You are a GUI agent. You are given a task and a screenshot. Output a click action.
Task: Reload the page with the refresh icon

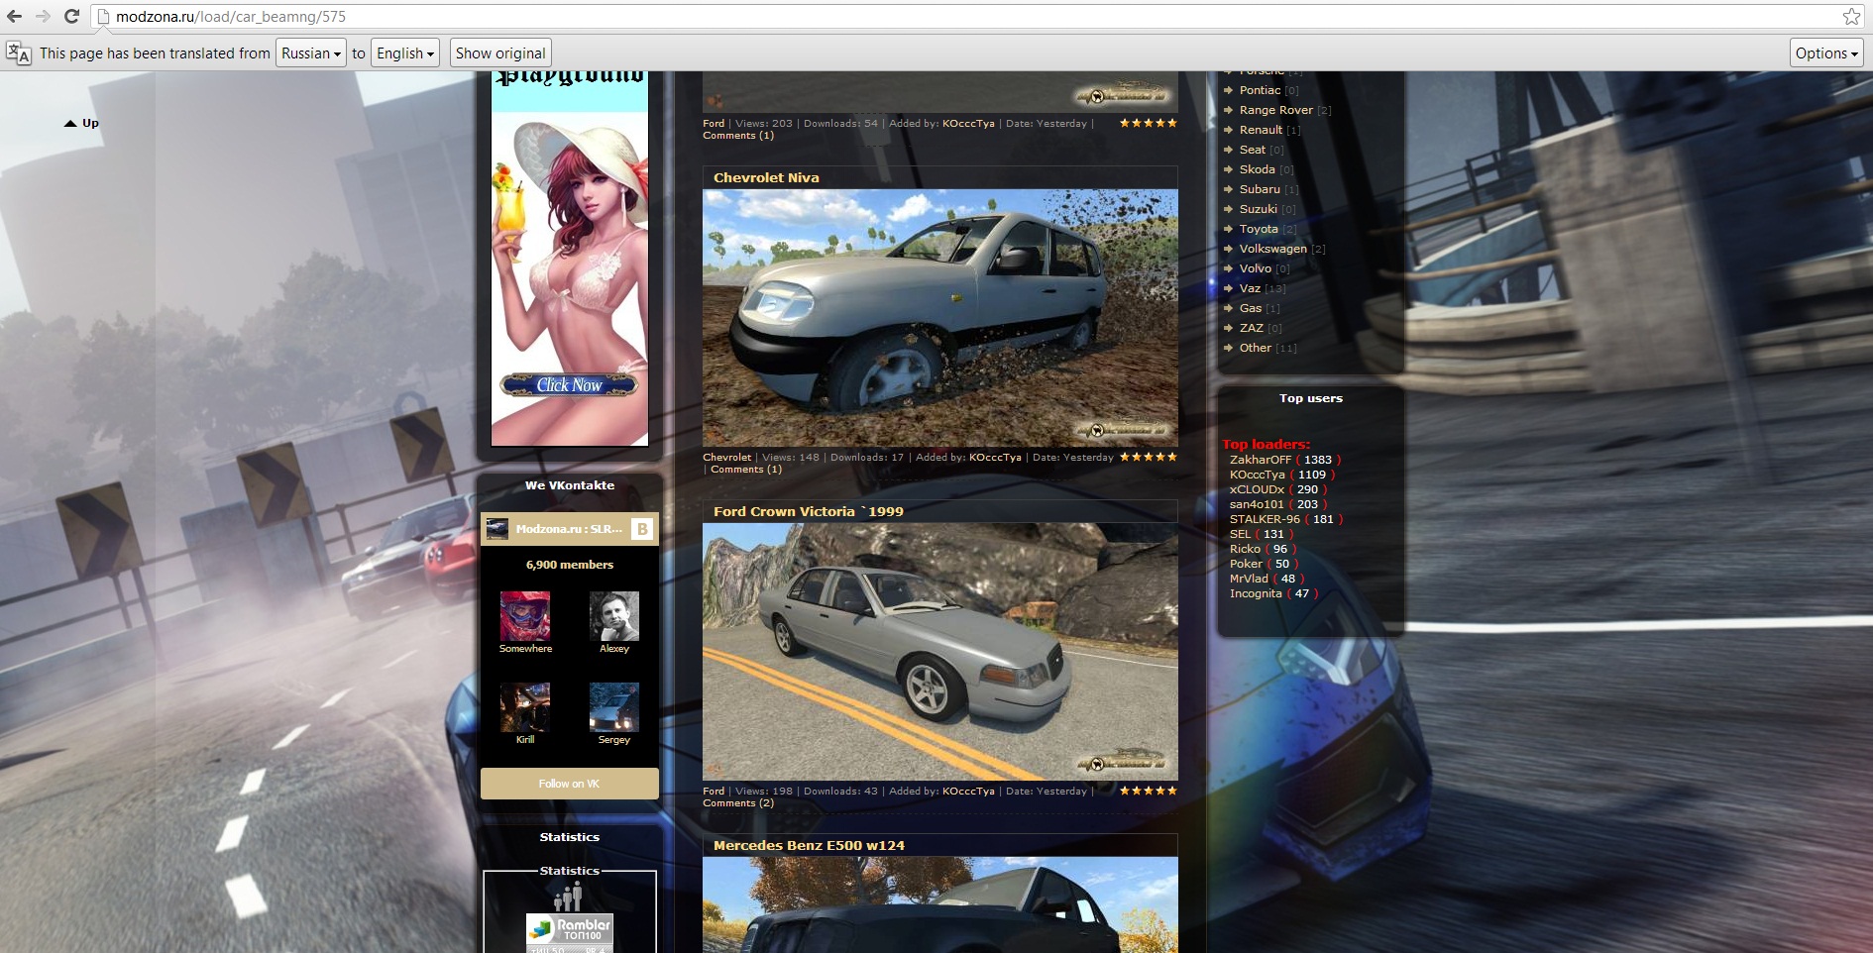(71, 16)
